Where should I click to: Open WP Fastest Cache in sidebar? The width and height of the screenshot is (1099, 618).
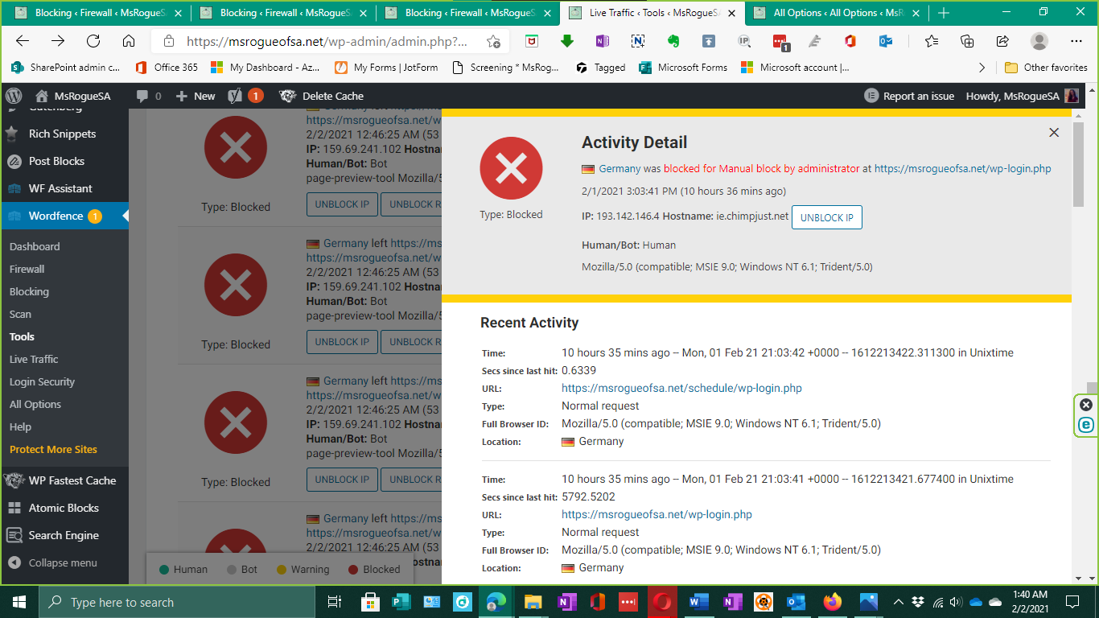[72, 480]
